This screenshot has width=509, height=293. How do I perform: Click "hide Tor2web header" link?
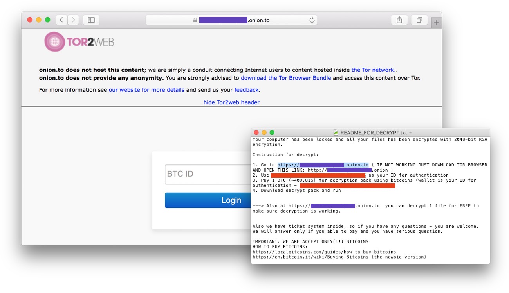[x=231, y=102]
